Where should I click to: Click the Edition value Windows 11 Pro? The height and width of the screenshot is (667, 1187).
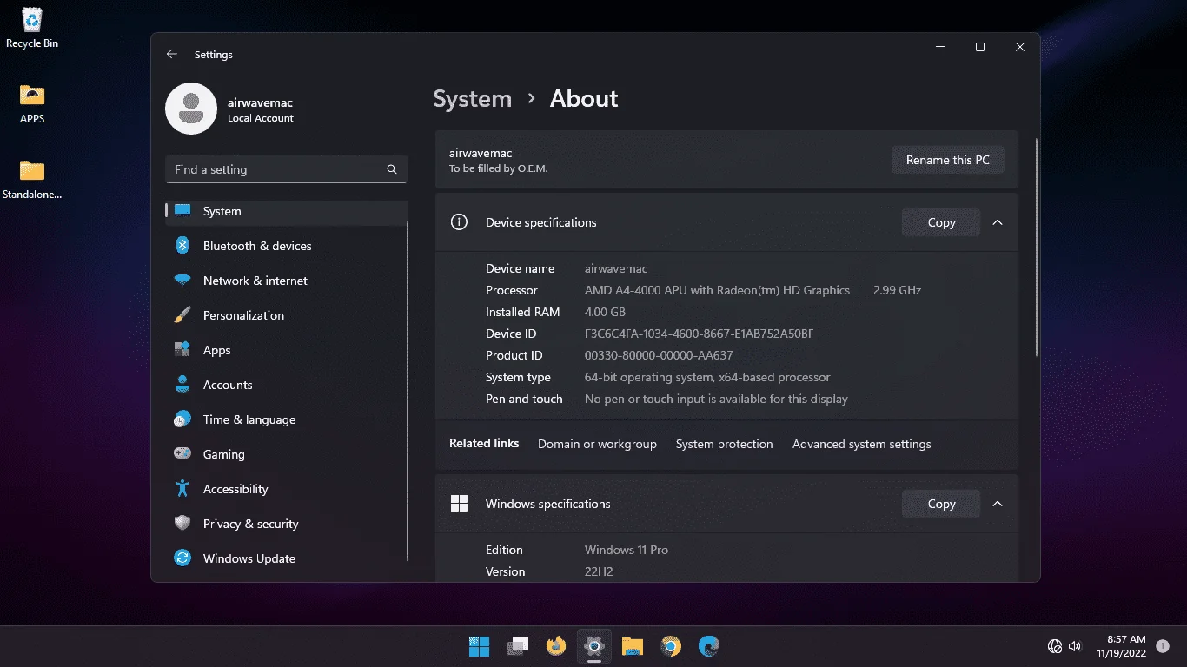pos(627,550)
